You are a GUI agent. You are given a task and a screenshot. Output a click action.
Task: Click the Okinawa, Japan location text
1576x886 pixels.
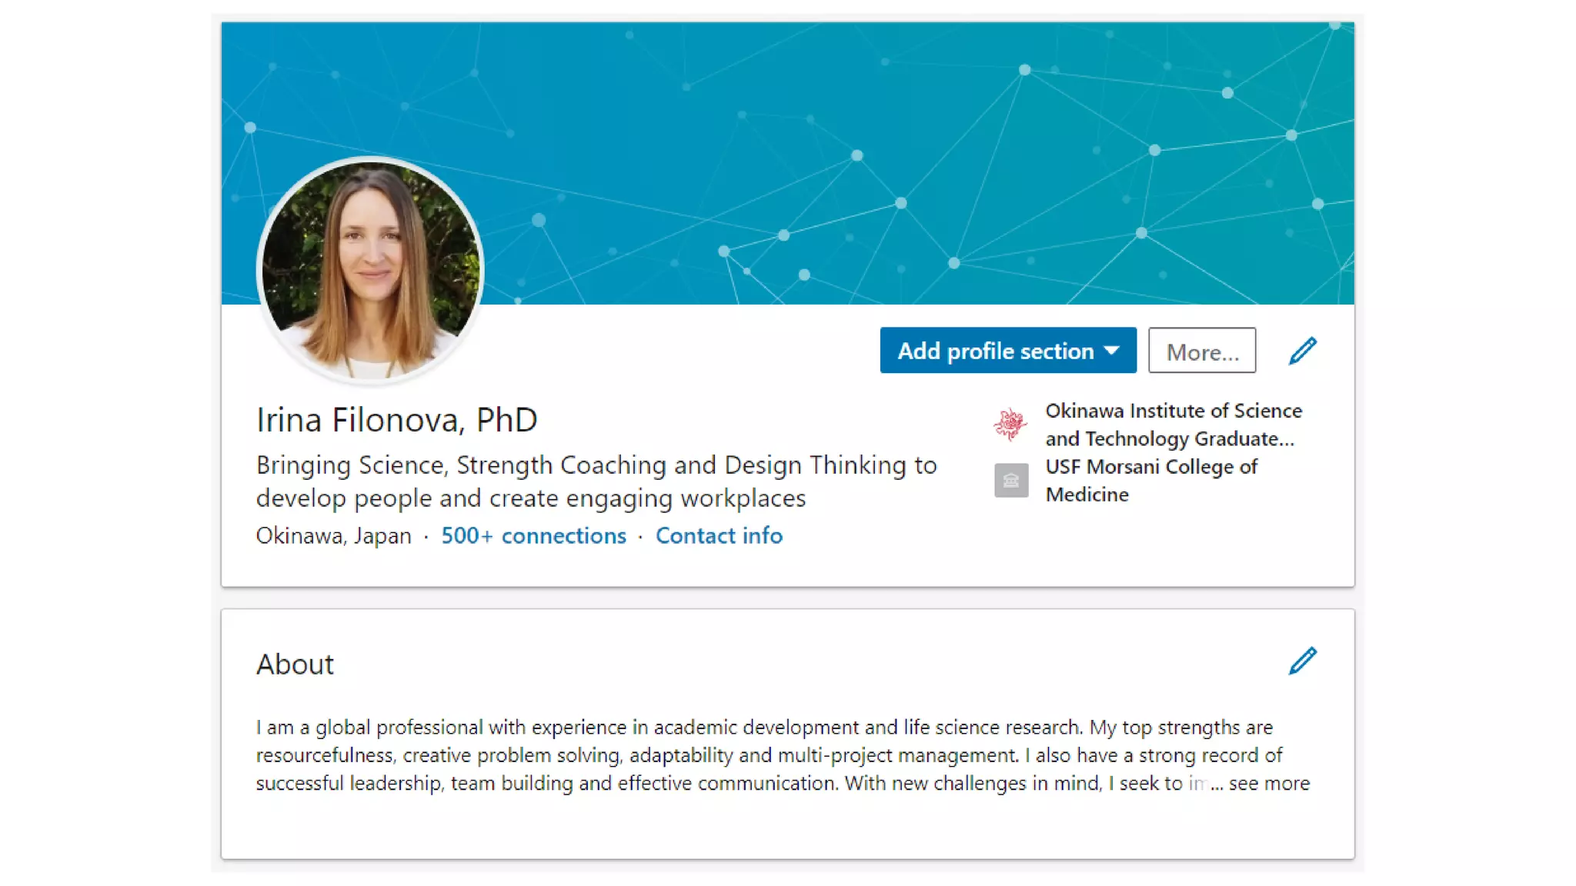[x=333, y=535]
